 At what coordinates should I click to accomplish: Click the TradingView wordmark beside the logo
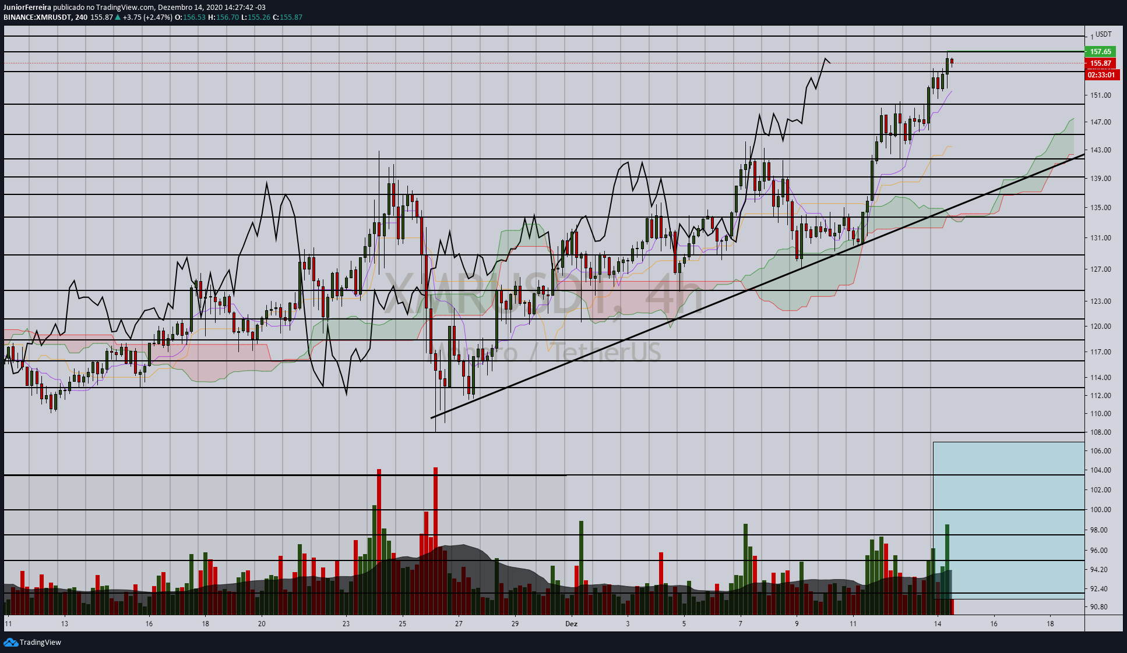pyautogui.click(x=40, y=643)
